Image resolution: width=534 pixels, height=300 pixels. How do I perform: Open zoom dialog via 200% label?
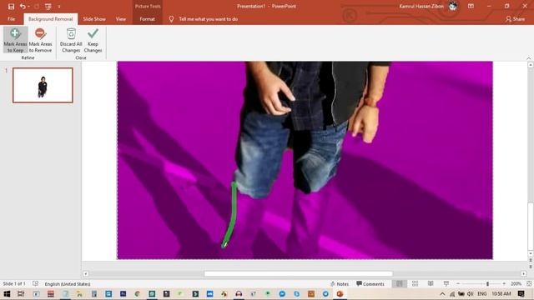pyautogui.click(x=516, y=283)
